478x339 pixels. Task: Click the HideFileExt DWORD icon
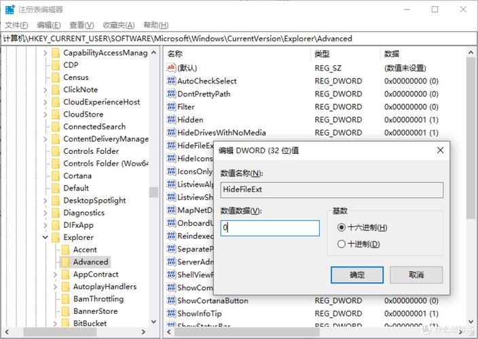(x=171, y=146)
